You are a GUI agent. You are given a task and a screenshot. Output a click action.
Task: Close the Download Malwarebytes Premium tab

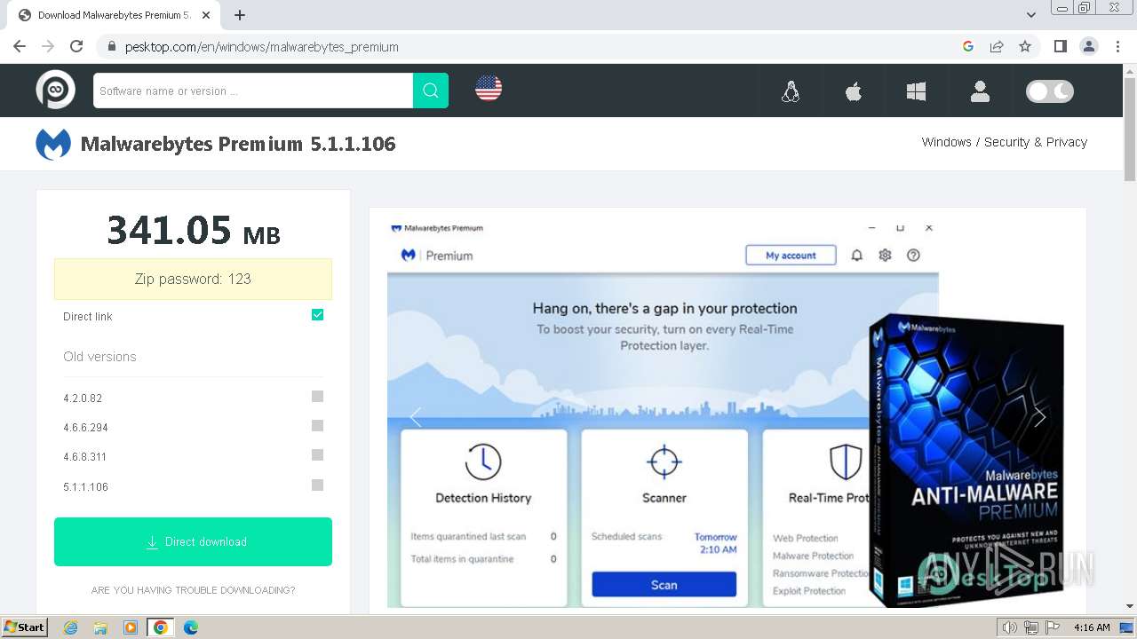(206, 15)
